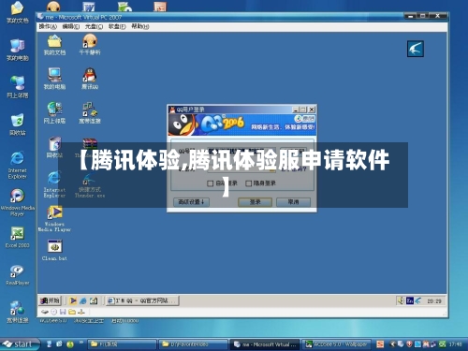
Task: Select host desktop Windows Media Player icon
Action: pos(18,196)
